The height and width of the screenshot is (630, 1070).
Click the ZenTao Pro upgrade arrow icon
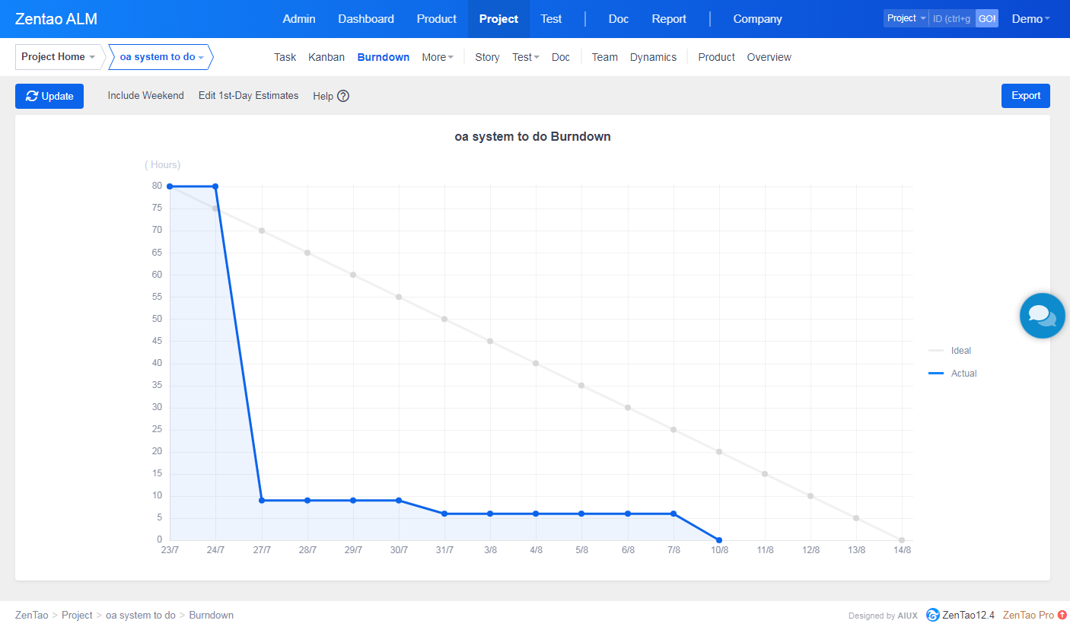(1062, 615)
